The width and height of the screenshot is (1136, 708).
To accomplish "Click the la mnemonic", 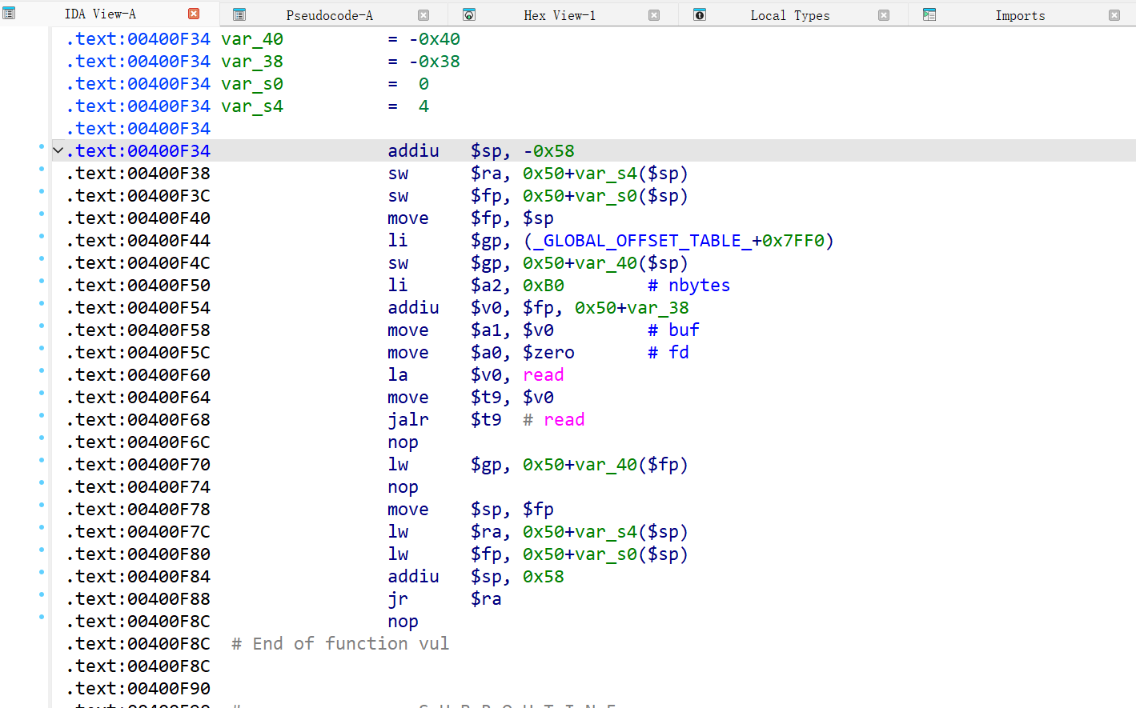I will tap(398, 375).
